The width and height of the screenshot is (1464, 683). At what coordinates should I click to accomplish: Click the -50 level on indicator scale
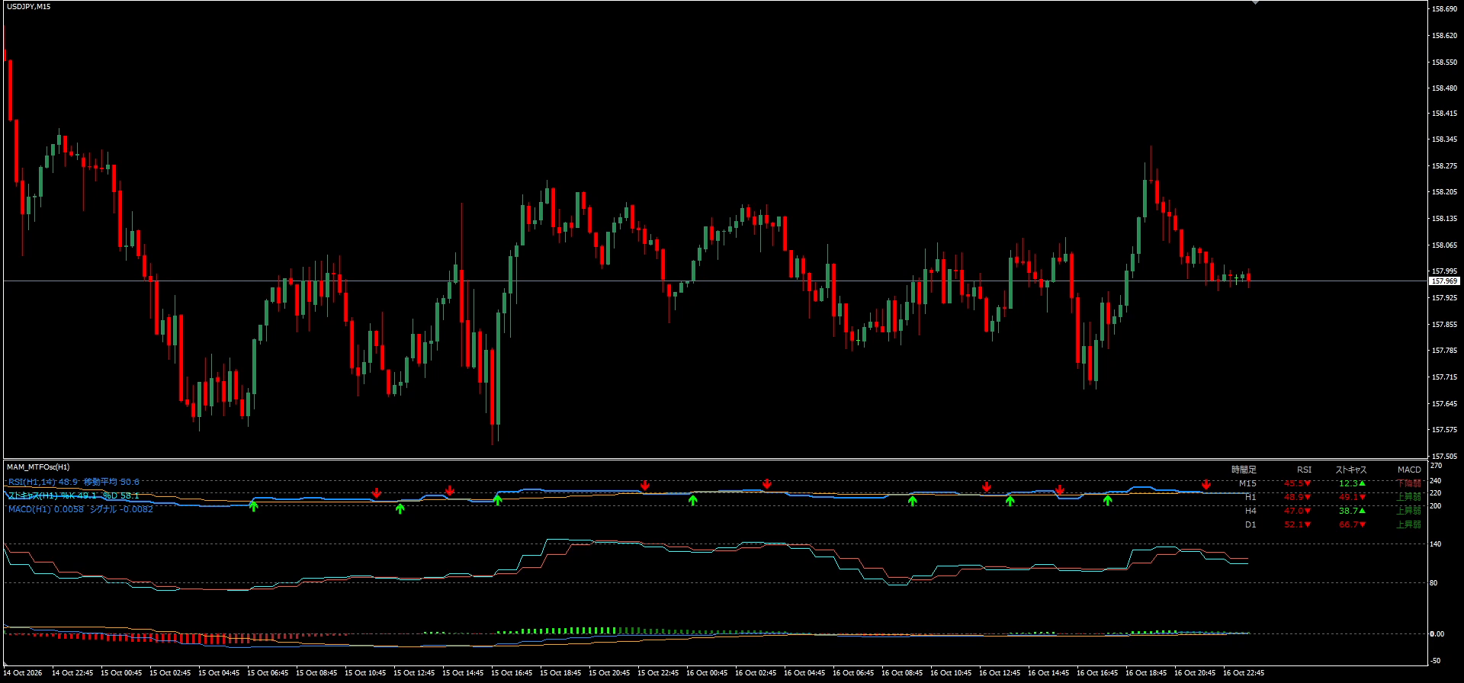tap(1436, 660)
